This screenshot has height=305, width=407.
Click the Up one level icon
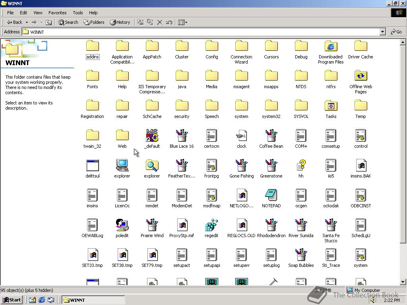tap(48, 22)
